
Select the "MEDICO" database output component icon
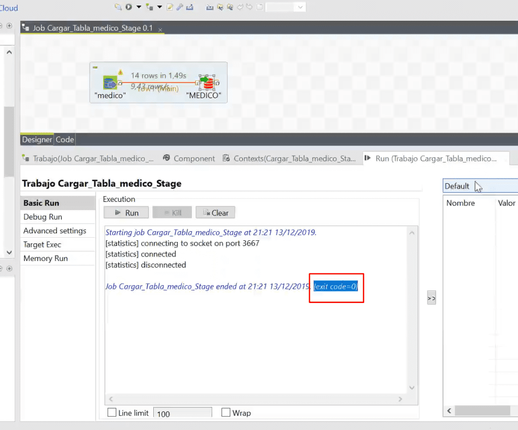coord(208,82)
